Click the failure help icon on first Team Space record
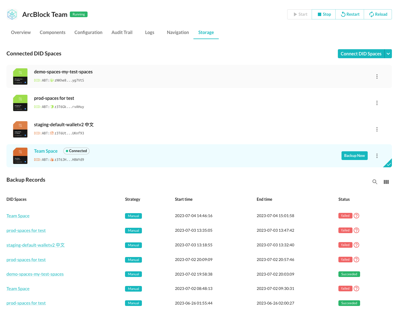Screen dimensions: 395x311 [356, 216]
